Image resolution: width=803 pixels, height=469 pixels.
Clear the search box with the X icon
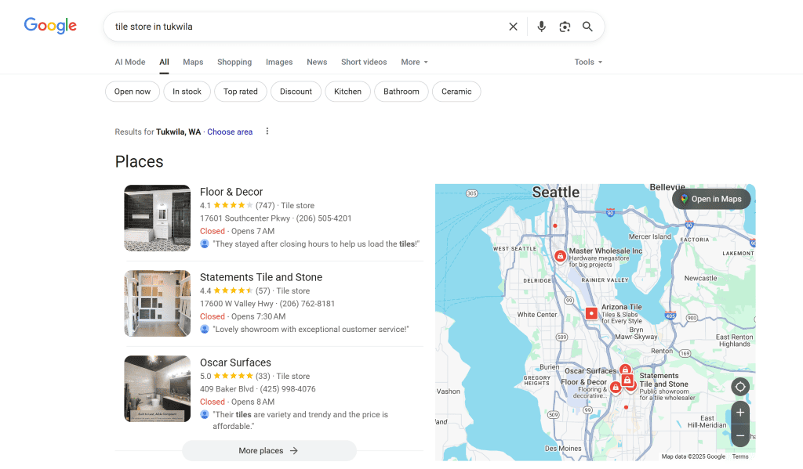(x=513, y=27)
